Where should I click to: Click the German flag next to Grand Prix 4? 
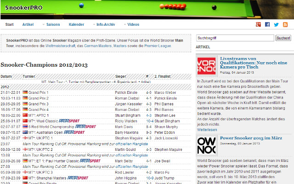[x=25, y=109]
